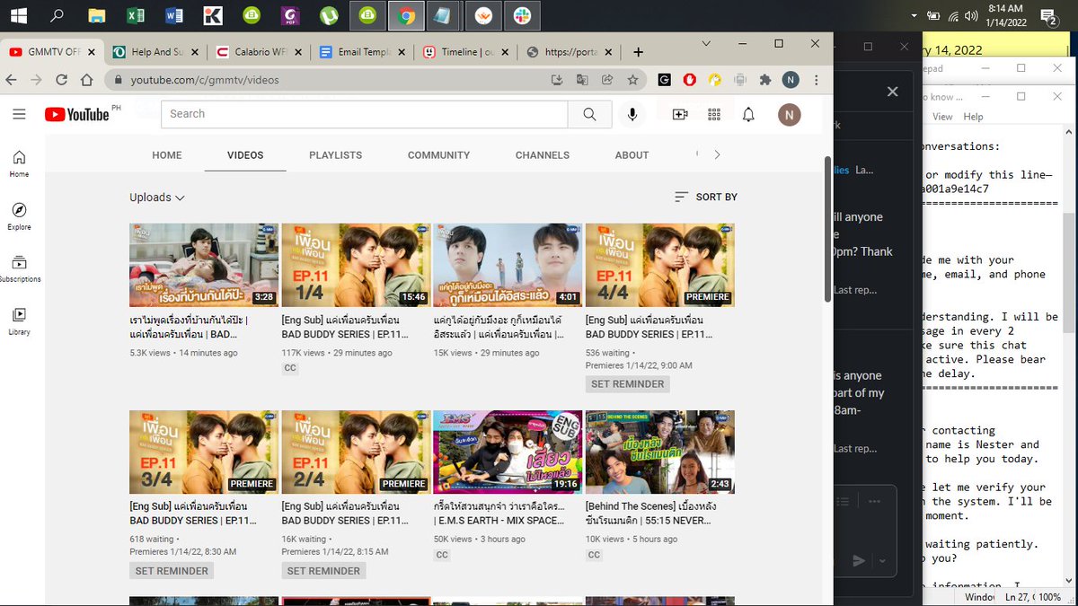Open Word from the taskbar

coord(174,15)
